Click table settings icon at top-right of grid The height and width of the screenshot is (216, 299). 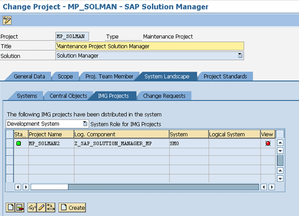pos(280,134)
